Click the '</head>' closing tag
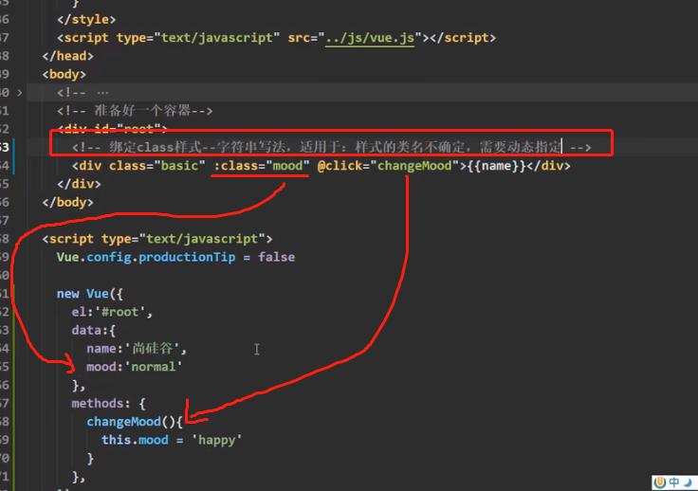 (67, 56)
